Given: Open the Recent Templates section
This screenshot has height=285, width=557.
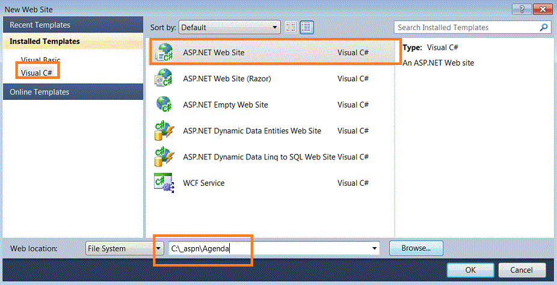Looking at the screenshot, I should coord(73,25).
